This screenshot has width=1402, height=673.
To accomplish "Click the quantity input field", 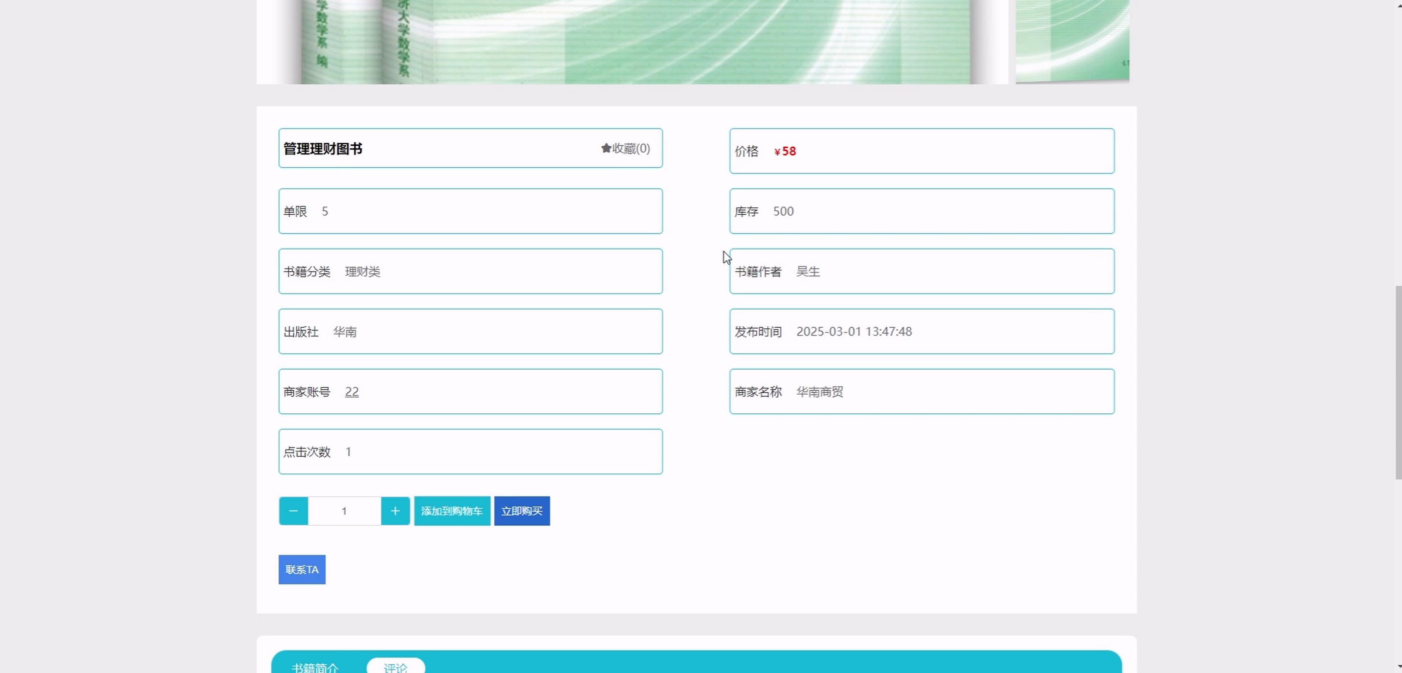I will [344, 511].
